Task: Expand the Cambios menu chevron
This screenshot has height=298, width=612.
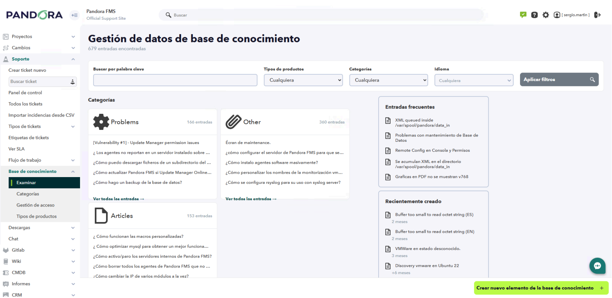Action: point(73,48)
